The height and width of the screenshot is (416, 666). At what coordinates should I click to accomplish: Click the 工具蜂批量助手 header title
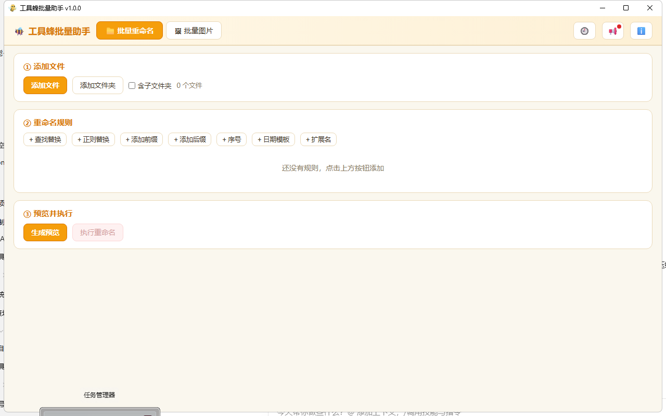pyautogui.click(x=59, y=31)
